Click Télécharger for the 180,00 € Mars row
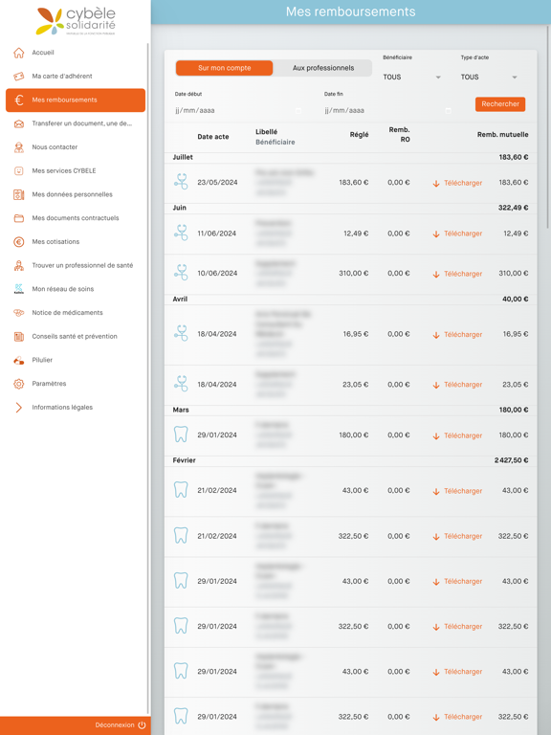This screenshot has height=735, width=551. tap(463, 435)
